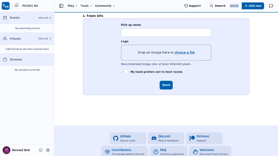Click the 1. Team info heading
Image resolution: width=278 pixels, height=156 pixels.
point(93,16)
